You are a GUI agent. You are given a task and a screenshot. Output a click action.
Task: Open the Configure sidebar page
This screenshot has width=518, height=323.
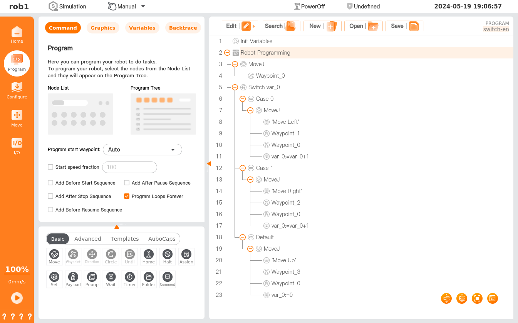17,90
